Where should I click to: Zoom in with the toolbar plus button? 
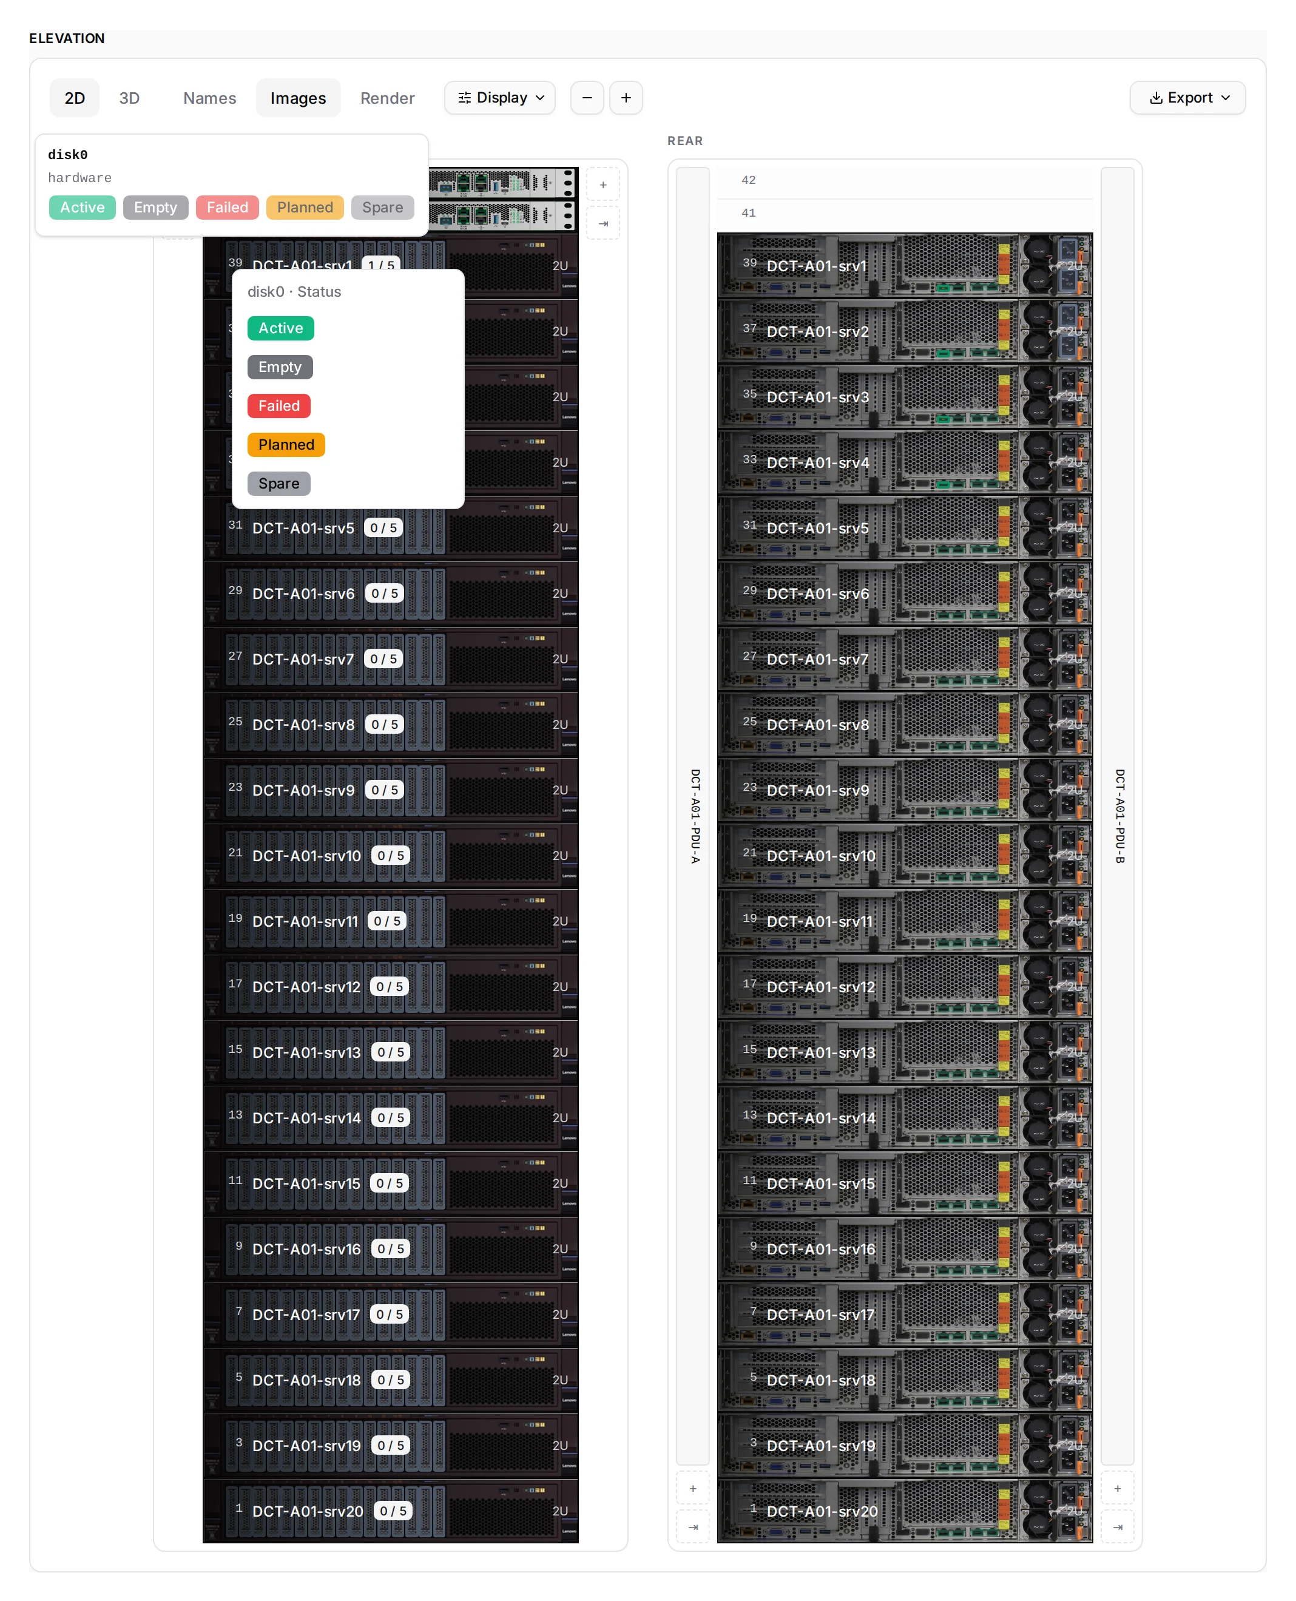(626, 98)
